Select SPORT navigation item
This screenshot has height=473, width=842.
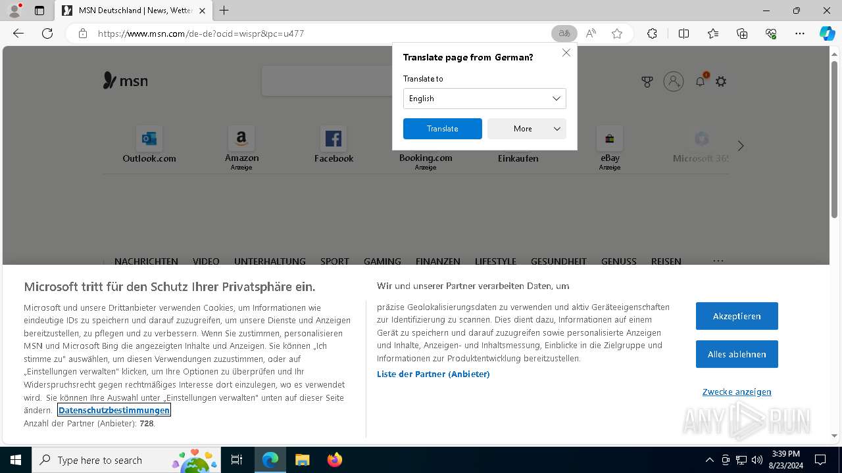(335, 261)
